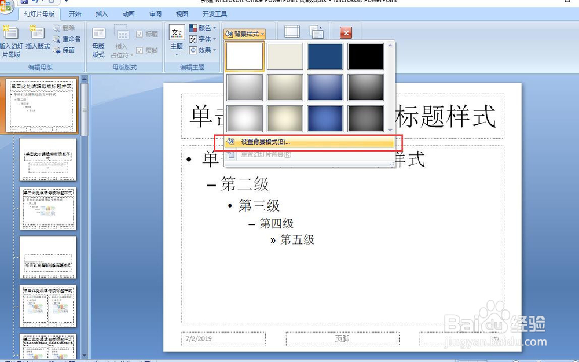Screen dimensions: 579x362
Task: Switch to the 视图 tab
Action: coord(182,14)
